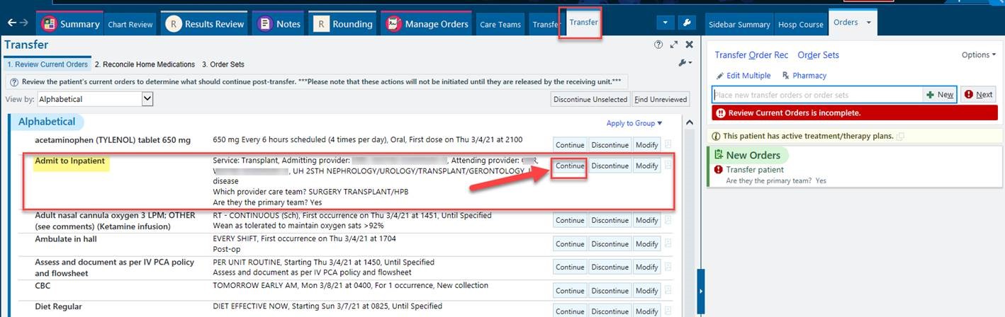The image size is (1005, 317).
Task: Click the orders list scrollbar up arrow
Action: tap(690, 123)
